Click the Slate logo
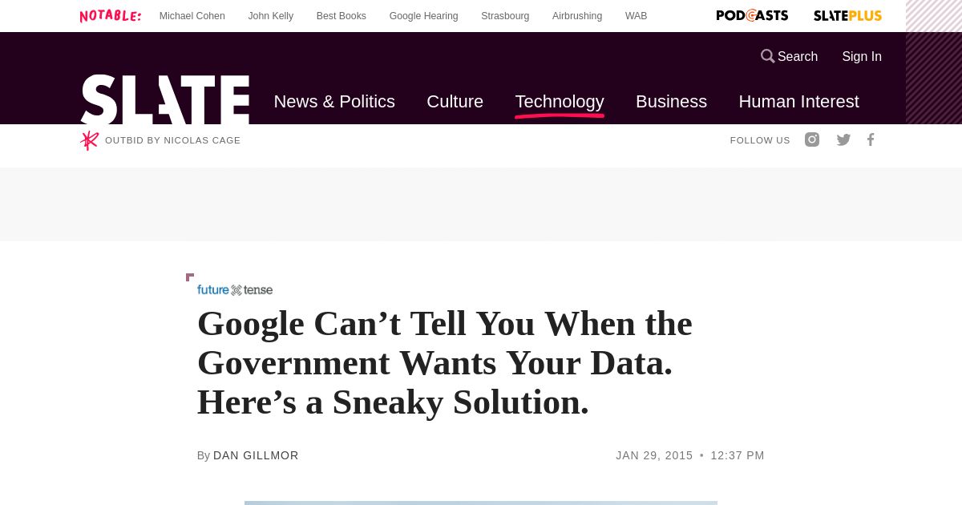This screenshot has height=505, width=962. pyautogui.click(x=165, y=99)
